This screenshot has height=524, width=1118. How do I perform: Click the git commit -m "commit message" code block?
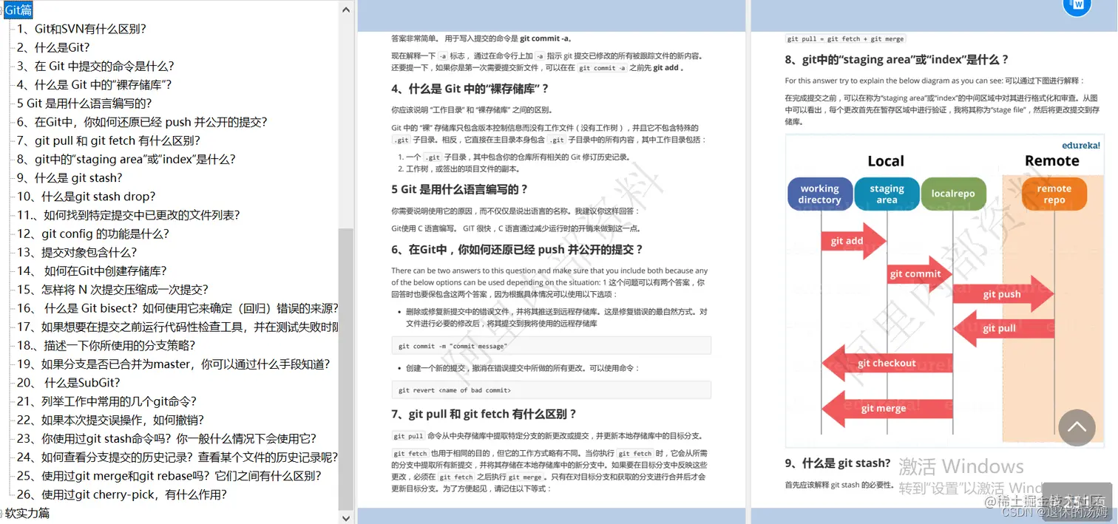pos(551,346)
